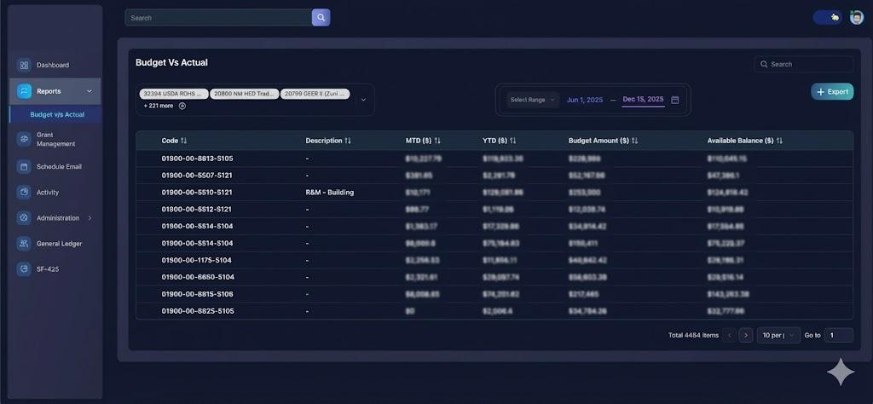This screenshot has height=404, width=873.
Task: Open the Activity icon in sidebar
Action: point(24,192)
